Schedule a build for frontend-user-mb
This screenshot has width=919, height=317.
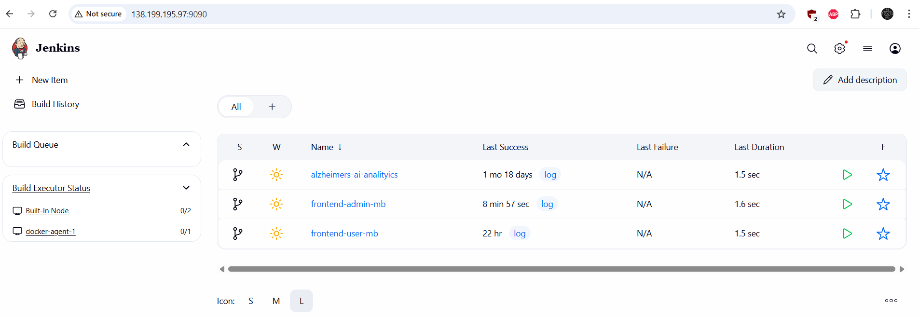click(847, 234)
